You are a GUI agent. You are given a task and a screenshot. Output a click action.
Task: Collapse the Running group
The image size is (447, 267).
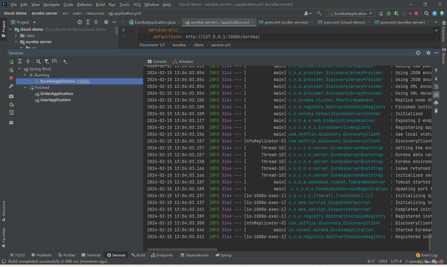pos(25,75)
